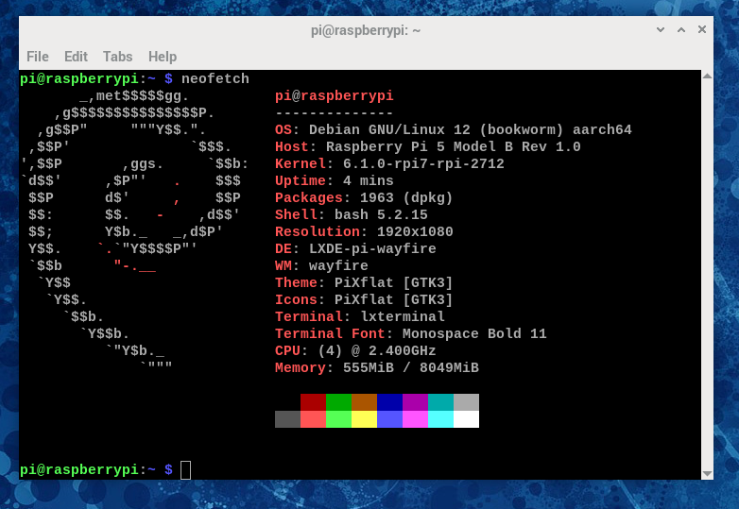Click the Kernel line 6.1.0-rpi7-rpi-2712

pos(389,163)
